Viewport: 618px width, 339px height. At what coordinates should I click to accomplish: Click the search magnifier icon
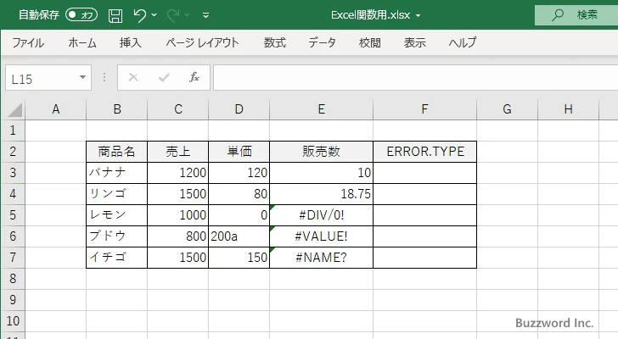(x=558, y=15)
